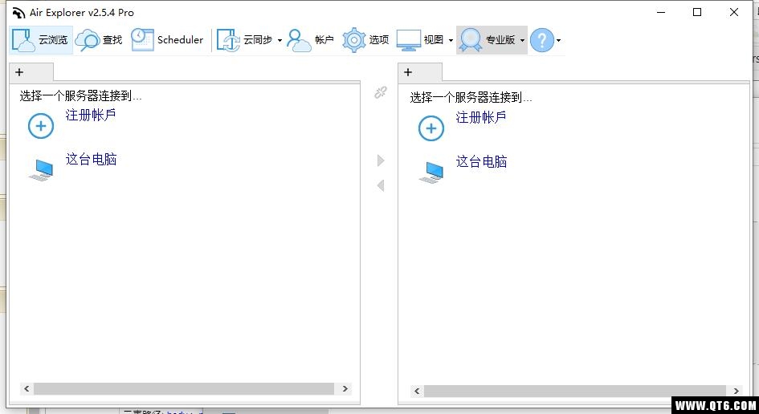759x414 pixels.
Task: Click left pane horizontal scrollbar thumb
Action: 184,388
